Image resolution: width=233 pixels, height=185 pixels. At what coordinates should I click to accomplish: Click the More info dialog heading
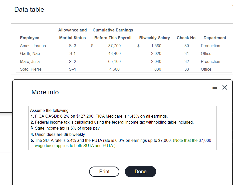[x=45, y=92]
